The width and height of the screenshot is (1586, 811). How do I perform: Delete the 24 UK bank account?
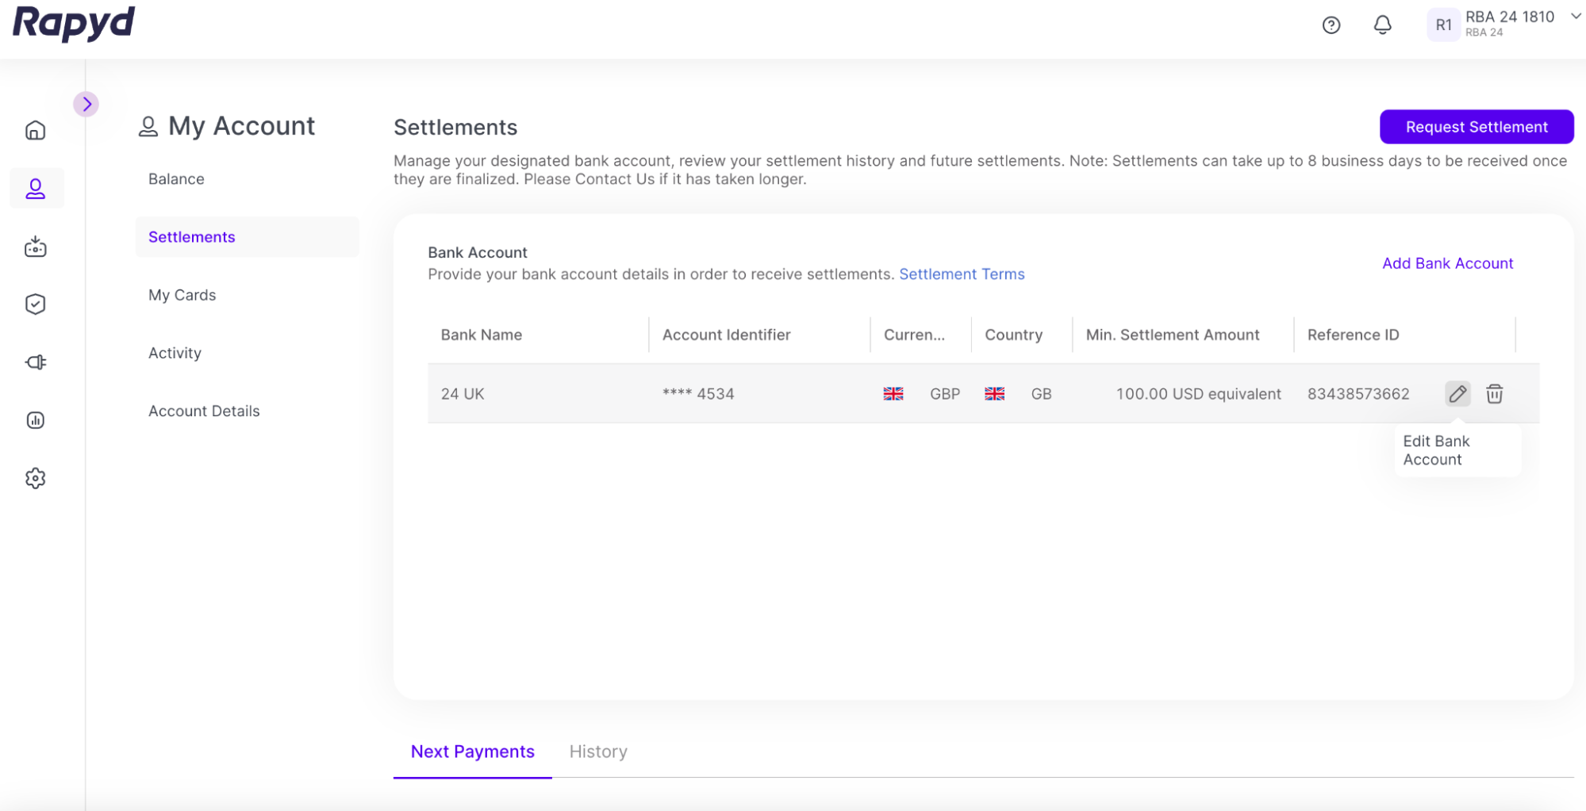(x=1495, y=394)
